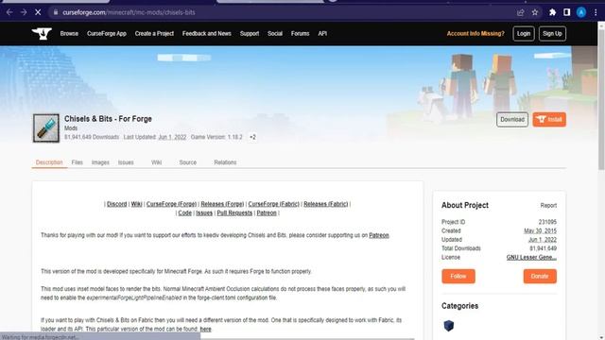The height and width of the screenshot is (340, 605).
Task: Open the Wiki tab
Action: click(156, 162)
